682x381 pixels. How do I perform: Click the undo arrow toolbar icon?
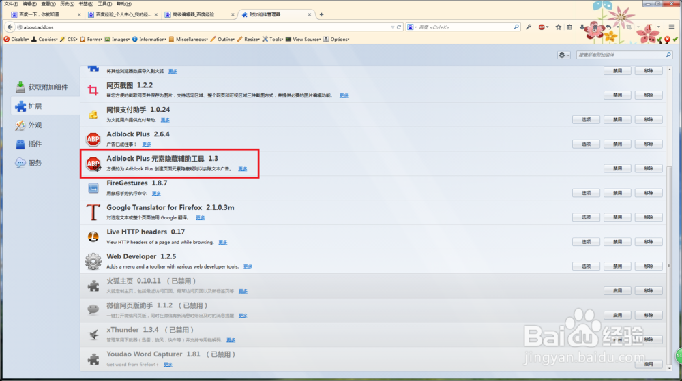point(608,27)
